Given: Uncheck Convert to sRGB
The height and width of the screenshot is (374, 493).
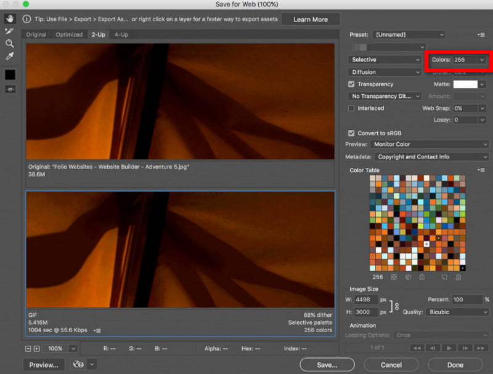Looking at the screenshot, I should [351, 133].
